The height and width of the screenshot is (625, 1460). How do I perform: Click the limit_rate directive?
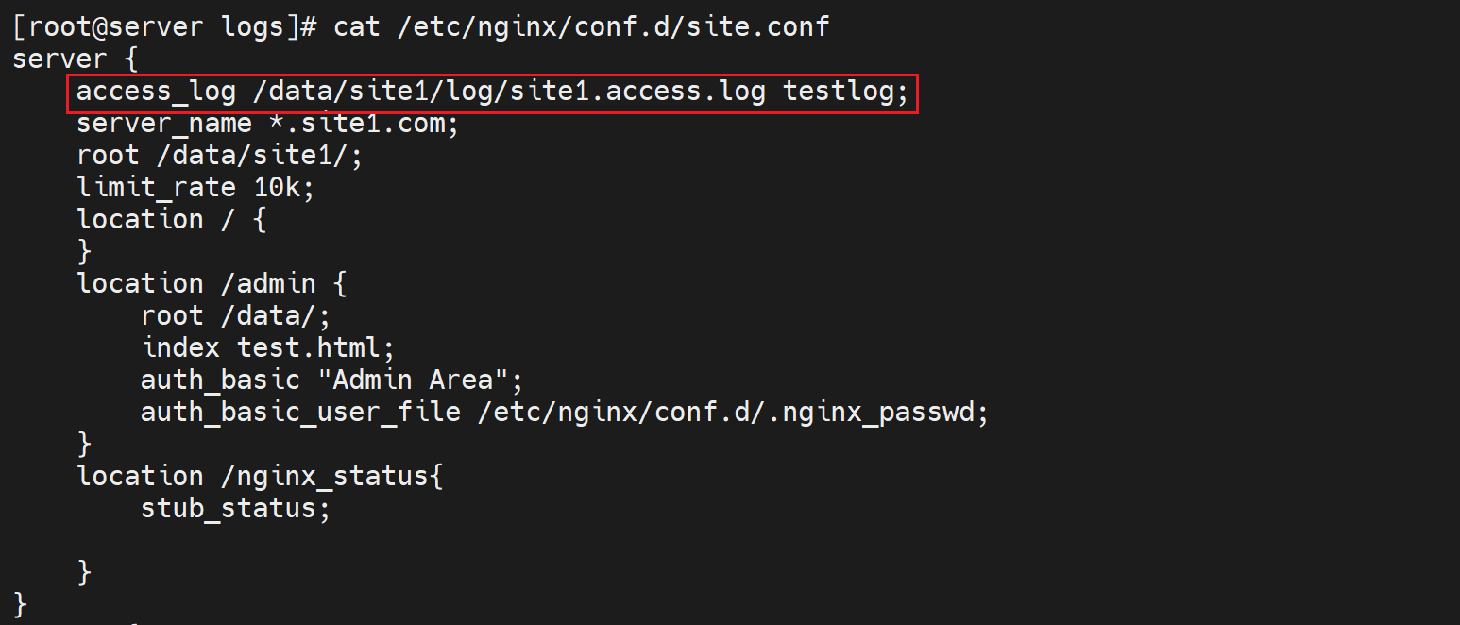click(x=156, y=188)
